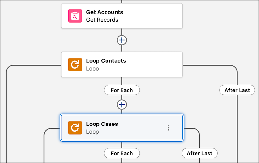Screen dimensions: 259x163
Task: Click For Each label under Loop Contacts
Action: 122,90
